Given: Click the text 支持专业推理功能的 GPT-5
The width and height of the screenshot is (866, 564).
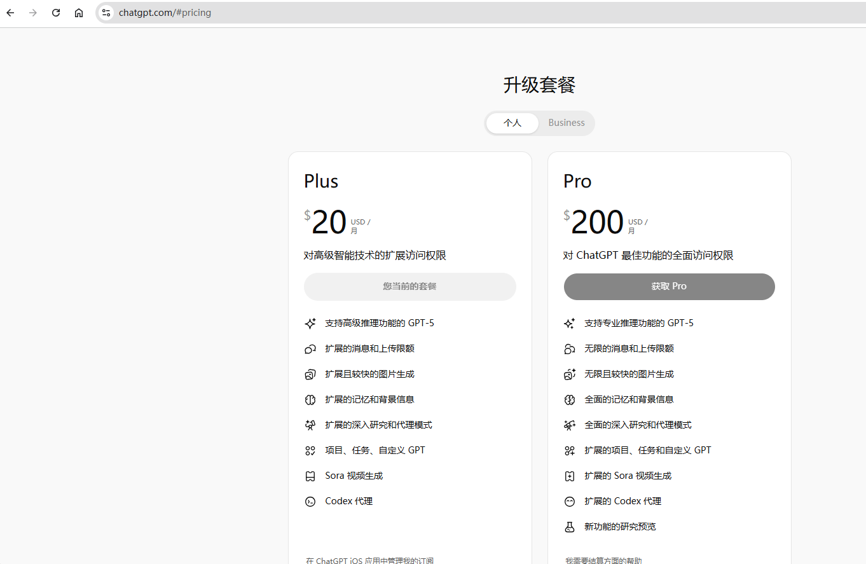Looking at the screenshot, I should (639, 323).
